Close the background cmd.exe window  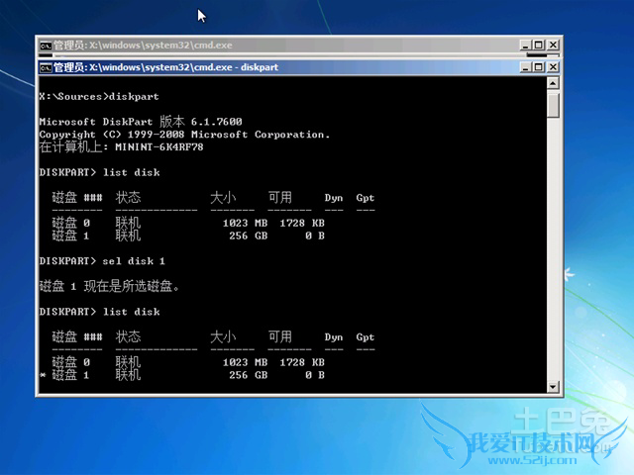(553, 45)
